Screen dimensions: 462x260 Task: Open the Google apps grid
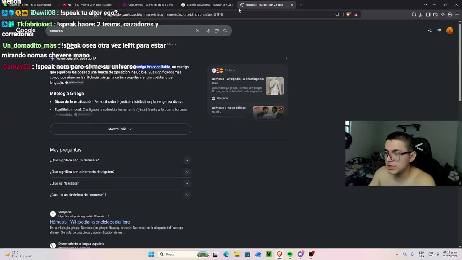point(439,31)
